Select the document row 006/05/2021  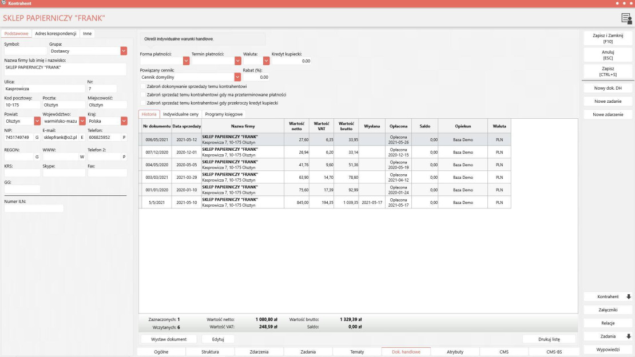point(325,139)
